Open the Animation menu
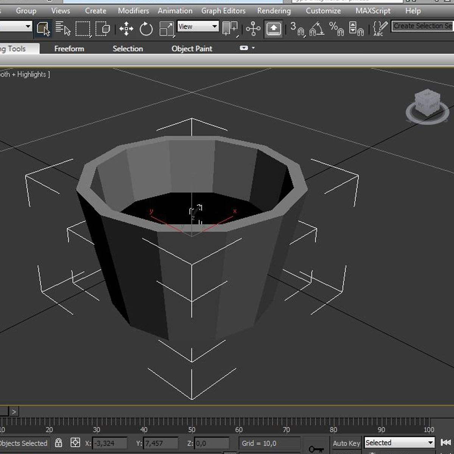The width and height of the screenshot is (454, 454). (175, 11)
